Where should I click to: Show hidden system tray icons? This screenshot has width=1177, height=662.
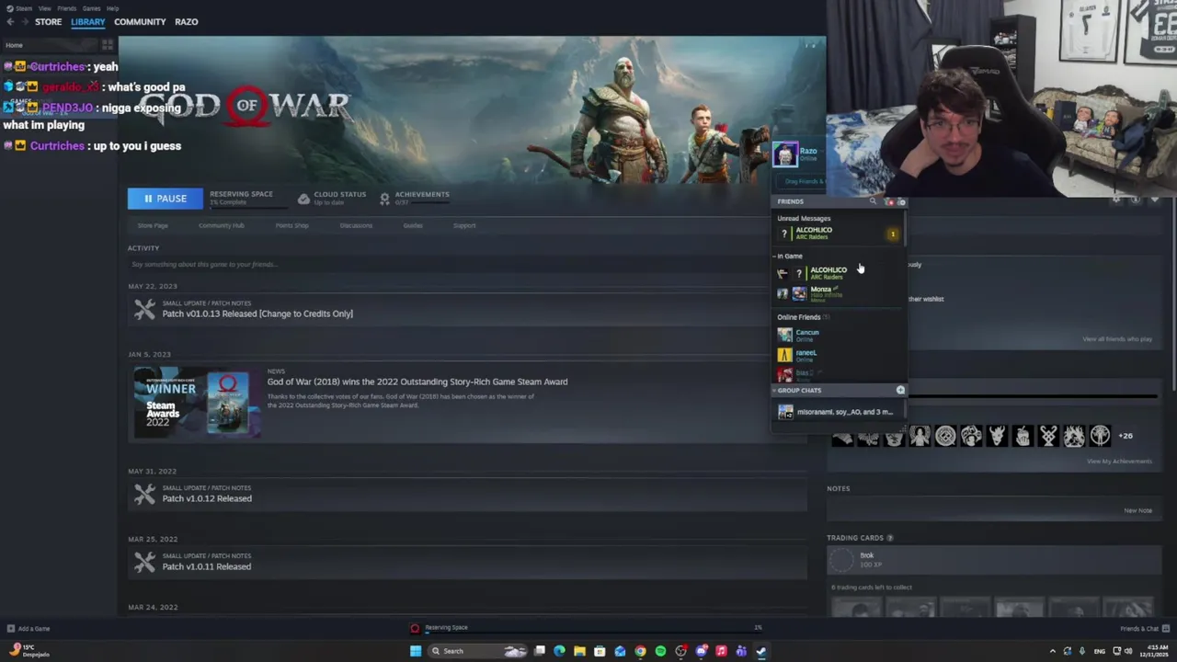click(1052, 651)
